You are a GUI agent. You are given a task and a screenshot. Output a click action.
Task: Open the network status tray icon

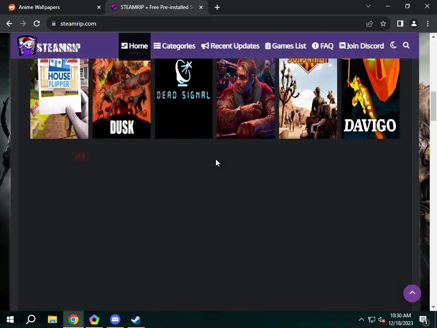372,319
